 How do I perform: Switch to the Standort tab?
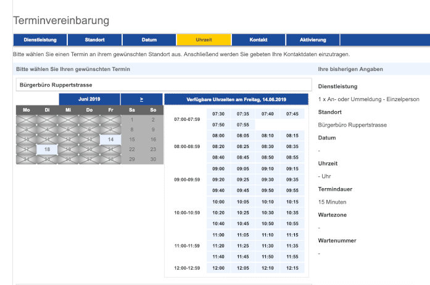pos(94,40)
